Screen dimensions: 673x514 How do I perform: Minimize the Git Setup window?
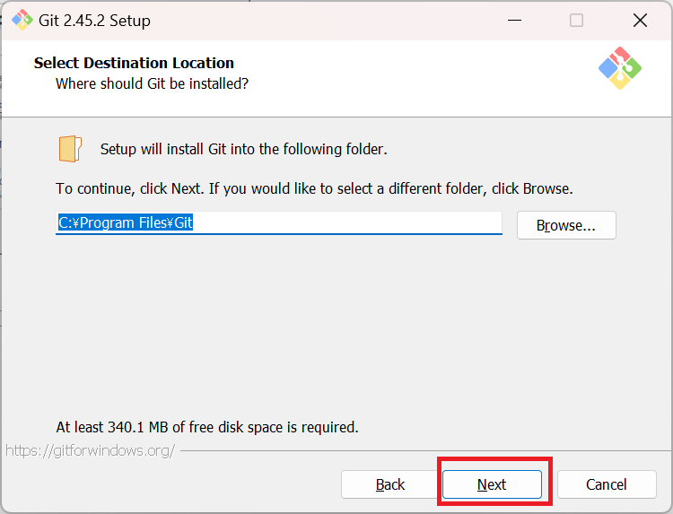click(x=514, y=20)
